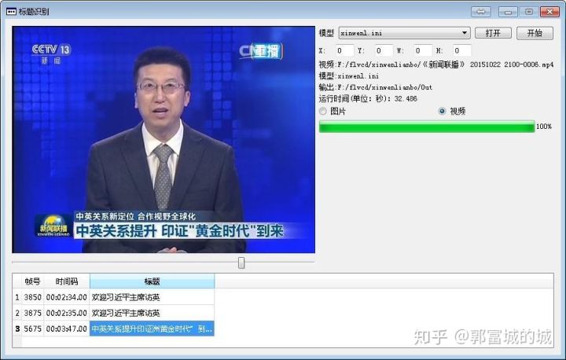Click the 模型:xinwenl.ini info line

click(x=349, y=75)
